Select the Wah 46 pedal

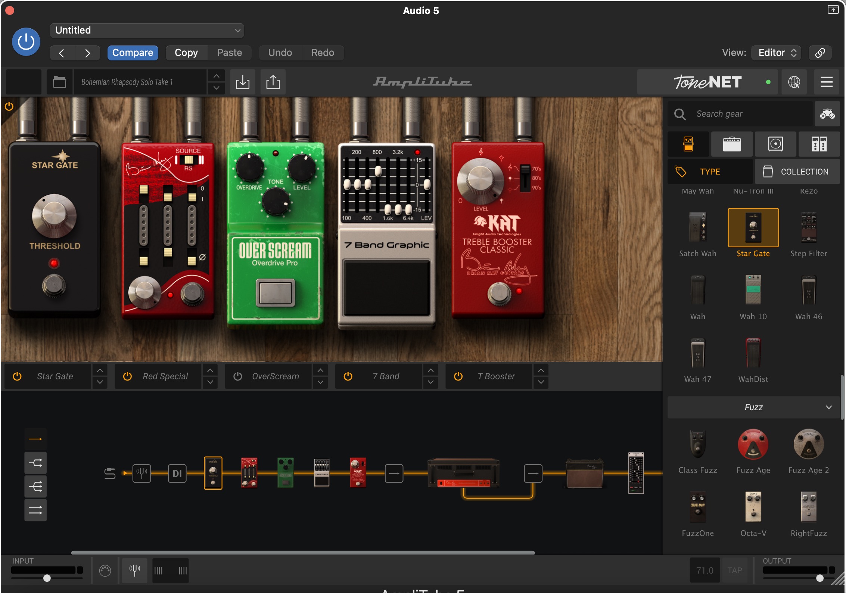[809, 297]
